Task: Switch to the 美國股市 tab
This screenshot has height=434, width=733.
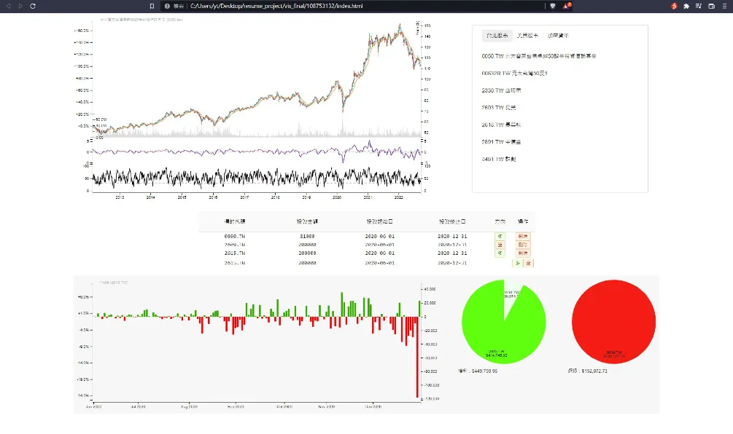Action: coord(527,35)
